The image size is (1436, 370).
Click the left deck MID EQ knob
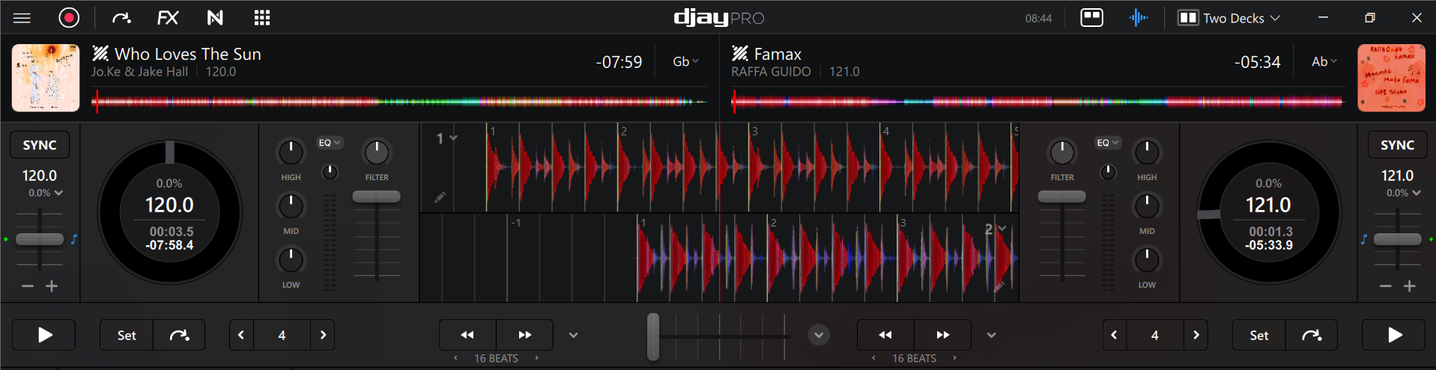pyautogui.click(x=291, y=206)
